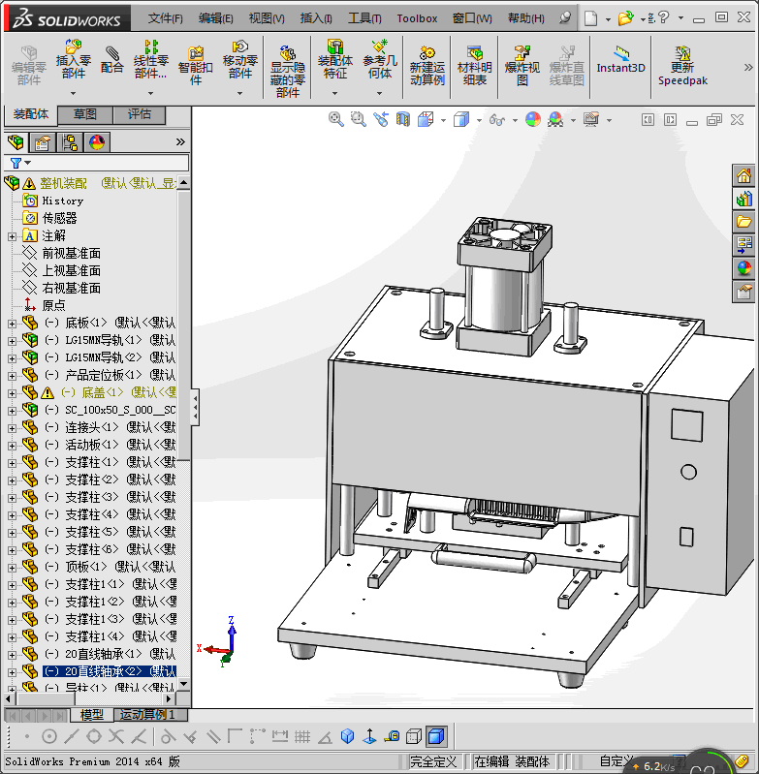This screenshot has width=759, height=774.
Task: Click 显示隐藏的零部件 show hidden components
Action: (x=287, y=72)
